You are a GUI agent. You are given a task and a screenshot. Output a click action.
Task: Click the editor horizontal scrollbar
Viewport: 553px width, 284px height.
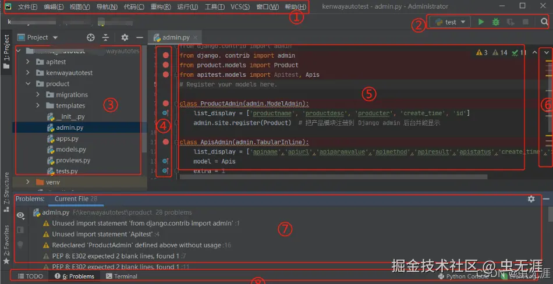pyautogui.click(x=334, y=177)
